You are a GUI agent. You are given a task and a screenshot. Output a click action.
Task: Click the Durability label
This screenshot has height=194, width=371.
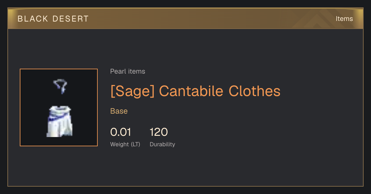162,144
